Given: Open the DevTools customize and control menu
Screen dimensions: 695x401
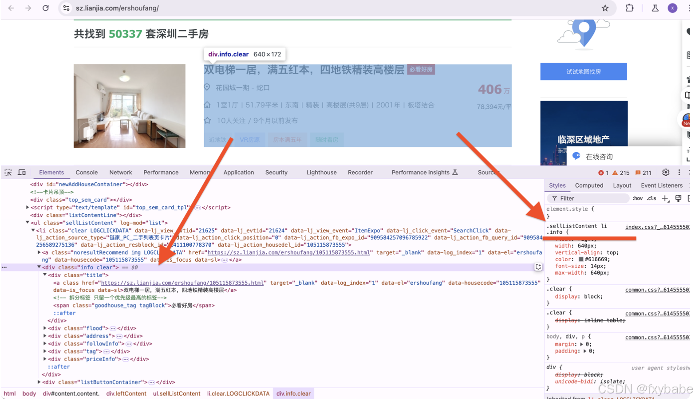Looking at the screenshot, I should point(679,173).
